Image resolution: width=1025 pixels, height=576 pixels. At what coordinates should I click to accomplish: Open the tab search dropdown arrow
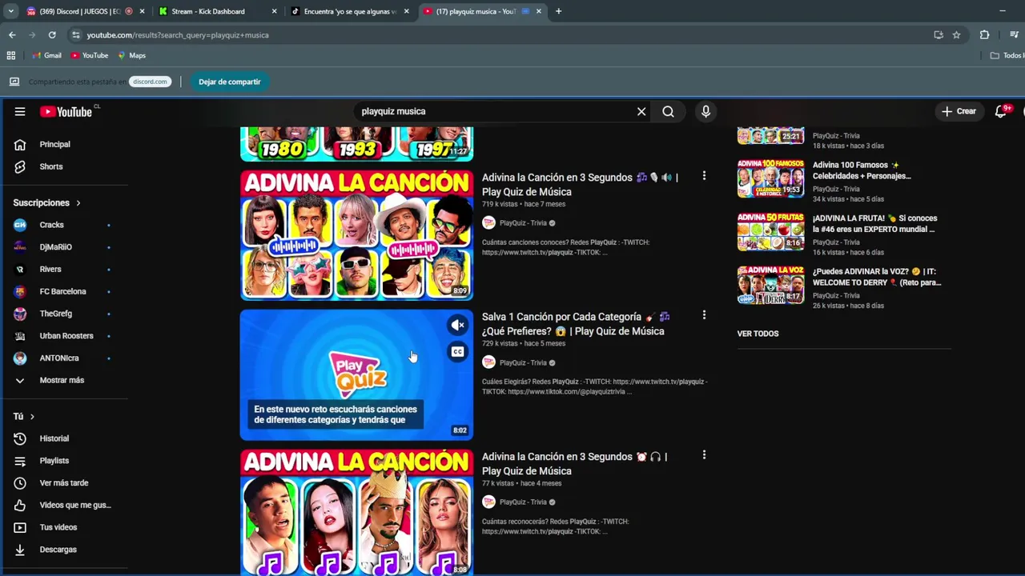click(x=10, y=11)
